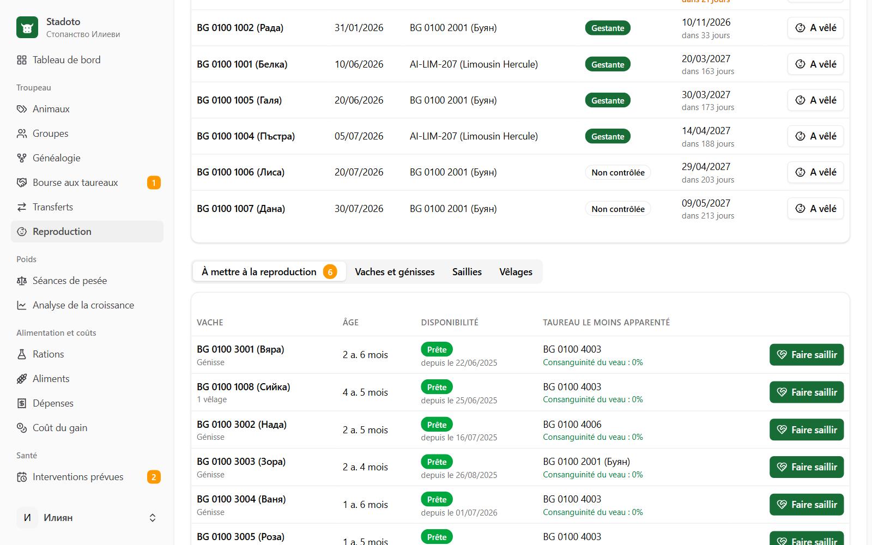The image size is (872, 545).
Task: Open the Rations flask icon
Action: [x=22, y=354]
